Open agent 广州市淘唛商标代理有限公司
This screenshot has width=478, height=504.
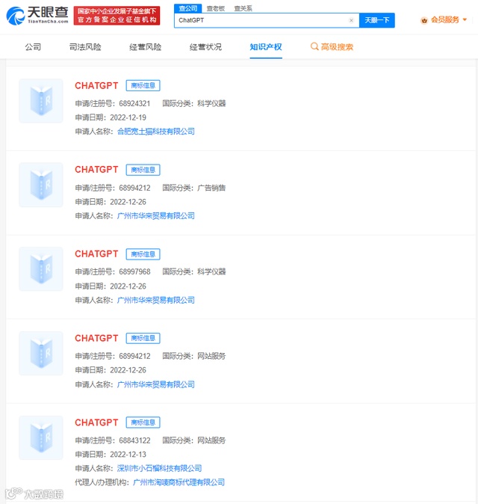tap(179, 482)
